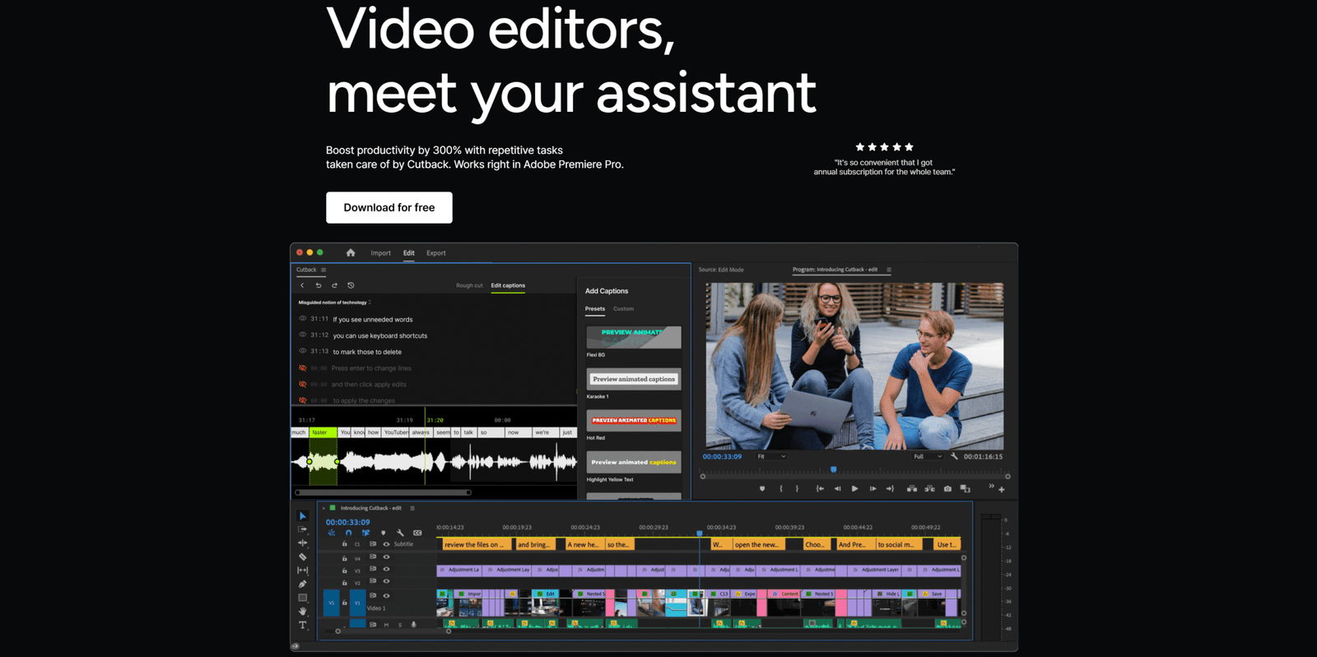The height and width of the screenshot is (657, 1317).
Task: Open the Custom captions tab
Action: click(x=623, y=309)
